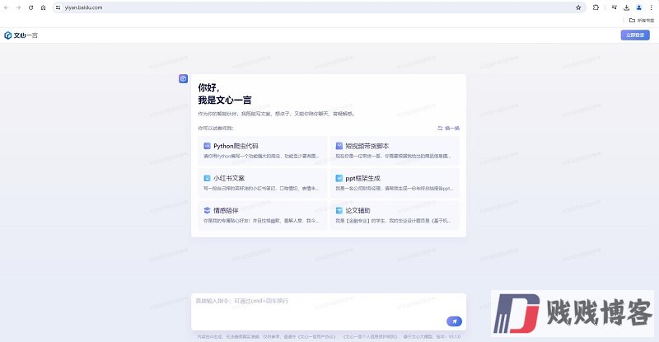Select the '短视频带货脚本' title text
659x342 pixels.
click(367, 146)
